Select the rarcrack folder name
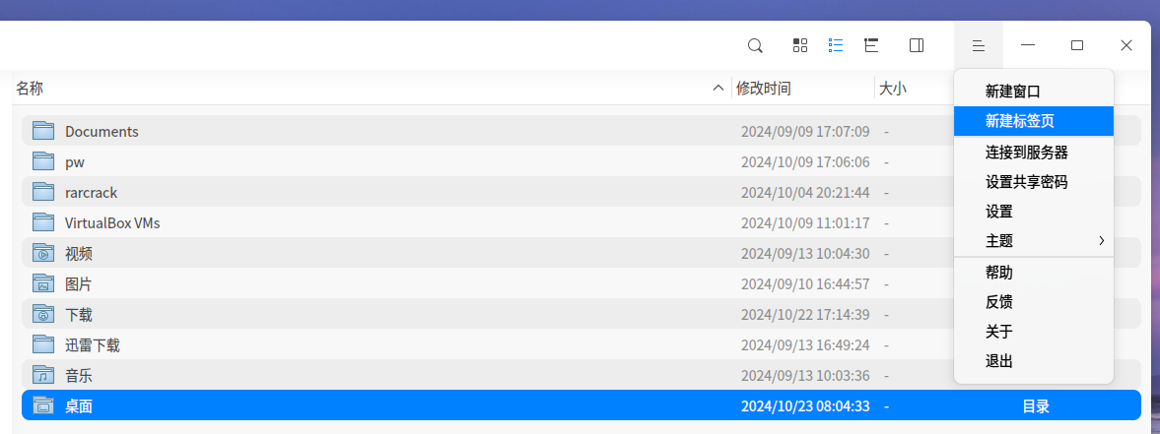The image size is (1160, 434). [91, 193]
